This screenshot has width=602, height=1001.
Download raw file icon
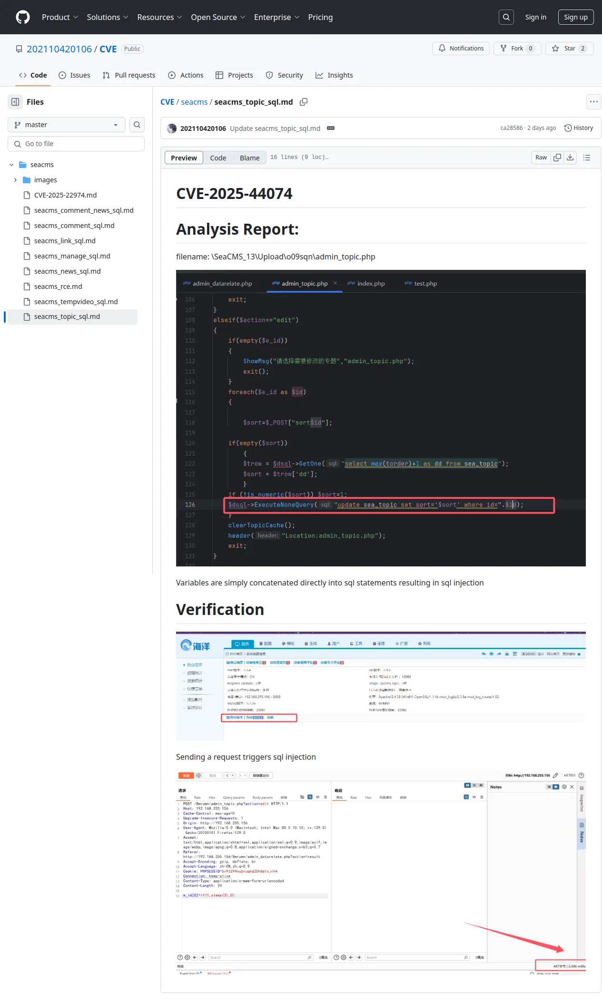click(x=570, y=158)
